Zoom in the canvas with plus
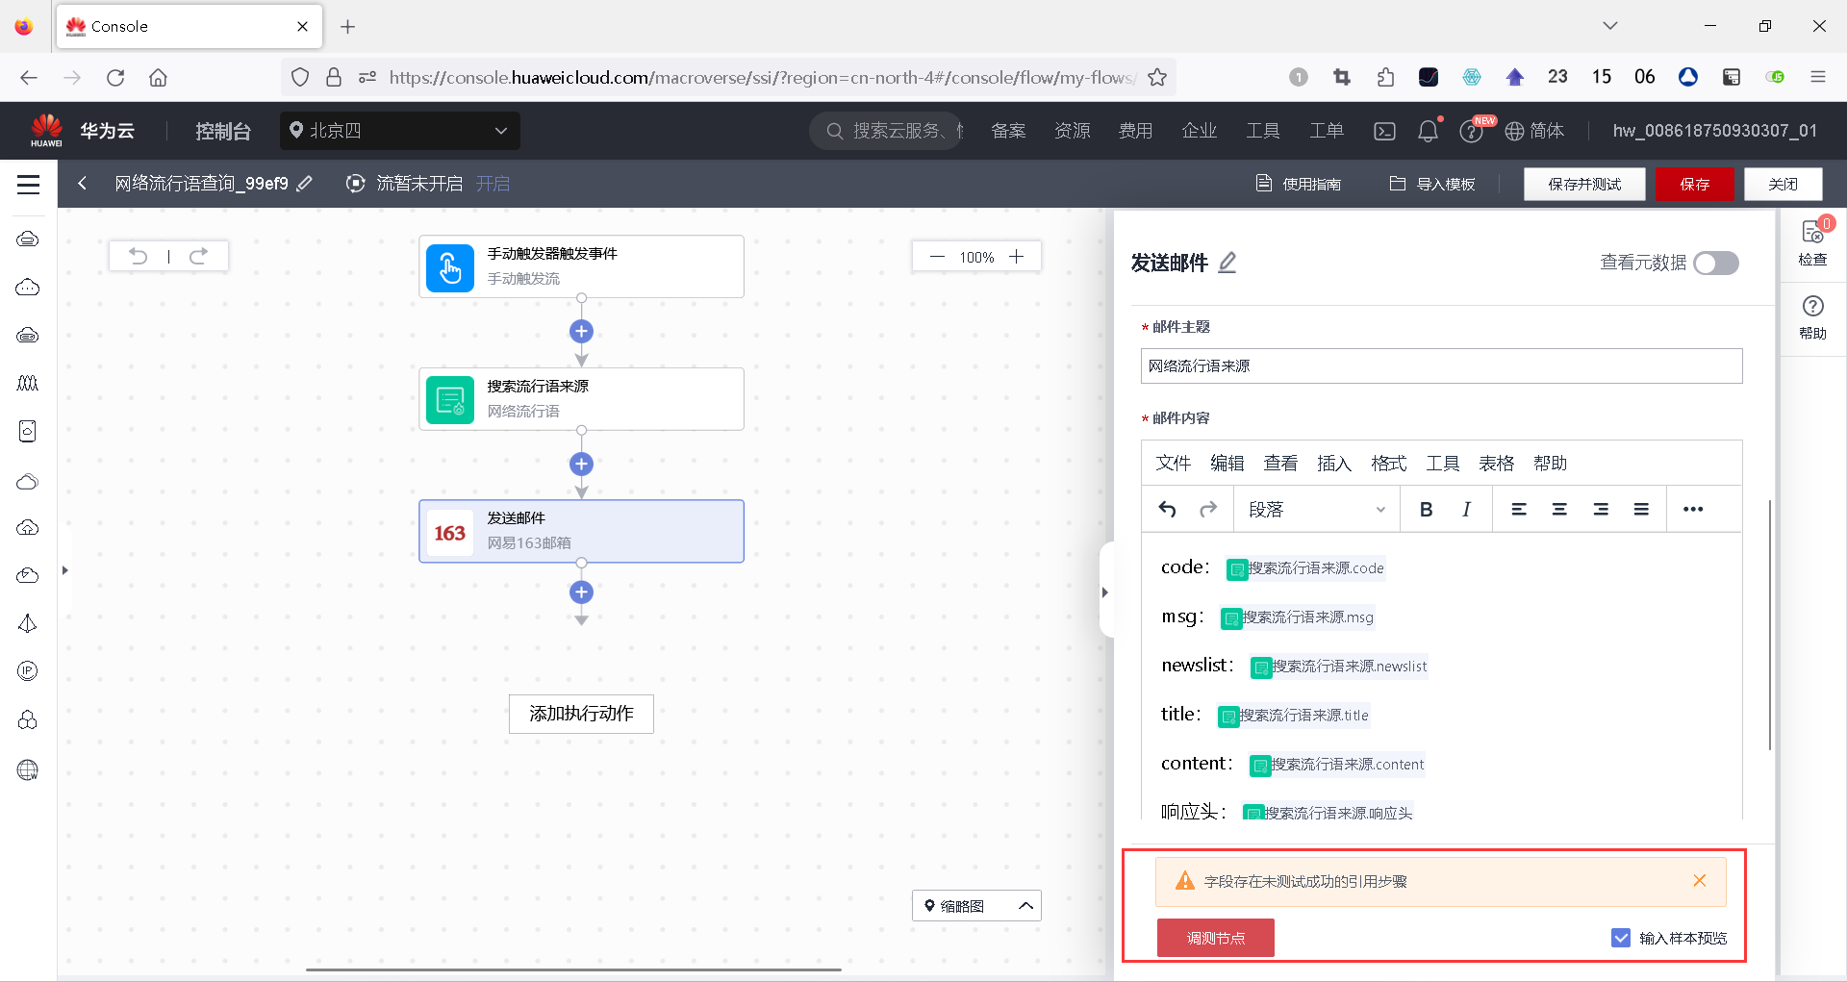Viewport: 1847px width, 982px height. tap(1016, 257)
